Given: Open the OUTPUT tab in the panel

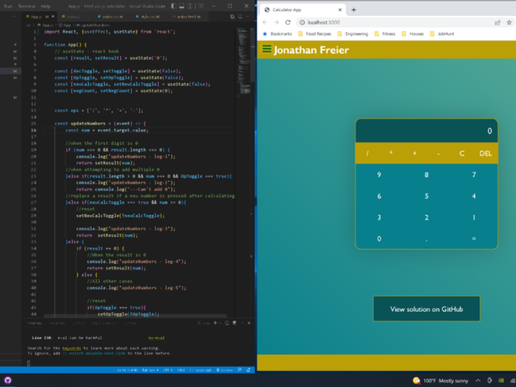Looking at the screenshot, I should tap(78, 323).
